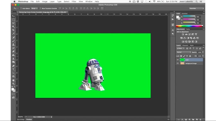Image resolution: width=216 pixels, height=121 pixels.
Task: Enable the Auto-Select checkbox
Action: [x=21, y=8]
